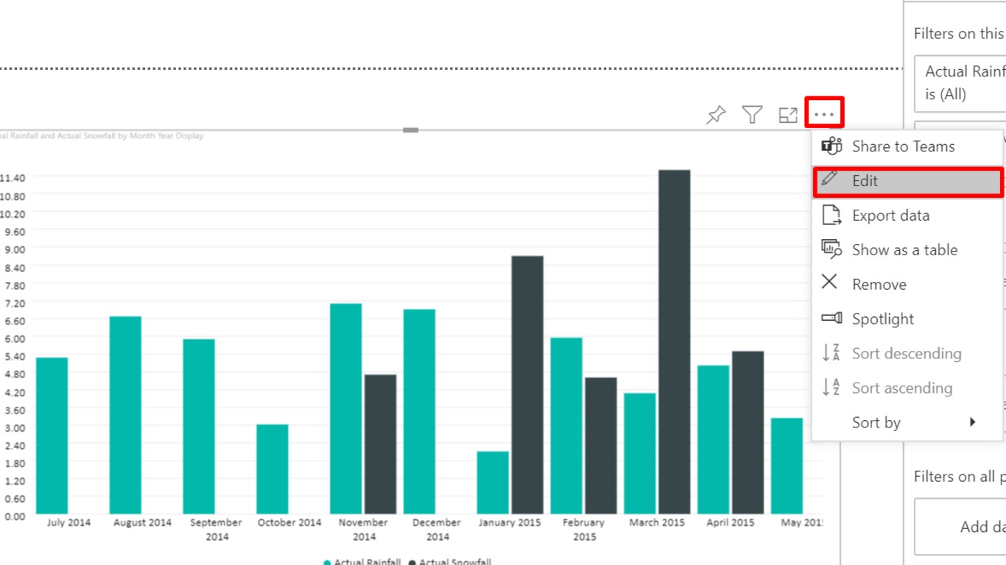Screen dimensions: 1006x565
Task: Click the visual's top resize handle
Action: 411,130
